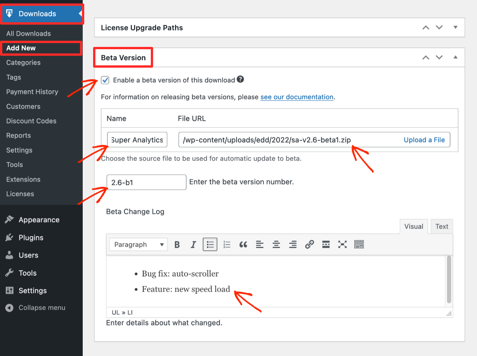
Task: Click the Beta Version panel heading
Action: coord(123,58)
